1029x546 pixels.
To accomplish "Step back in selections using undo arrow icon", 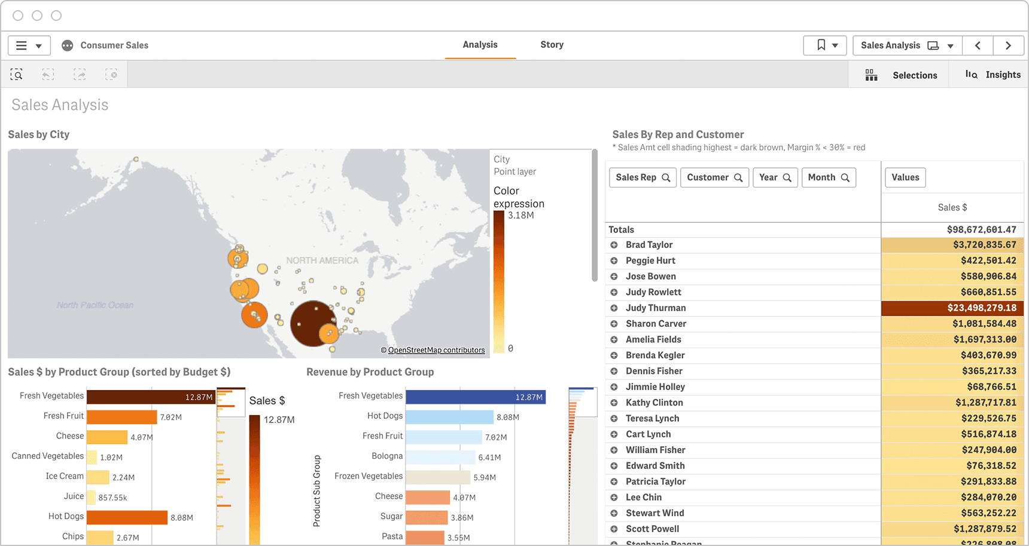I will [x=48, y=74].
